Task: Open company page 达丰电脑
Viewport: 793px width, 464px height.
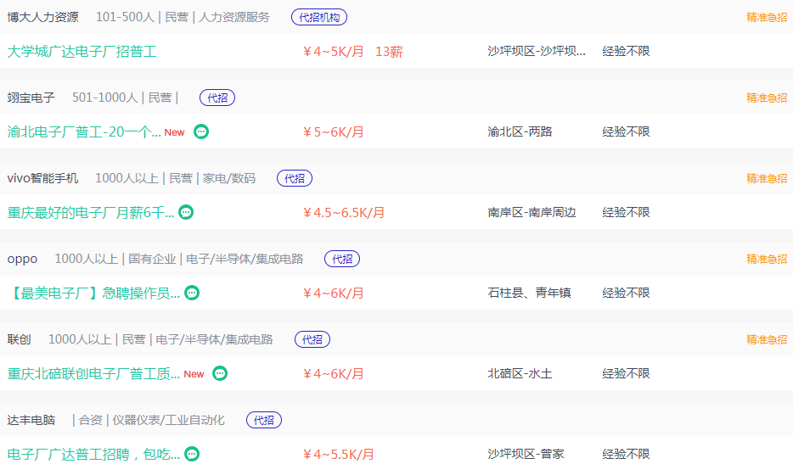Action: point(31,420)
